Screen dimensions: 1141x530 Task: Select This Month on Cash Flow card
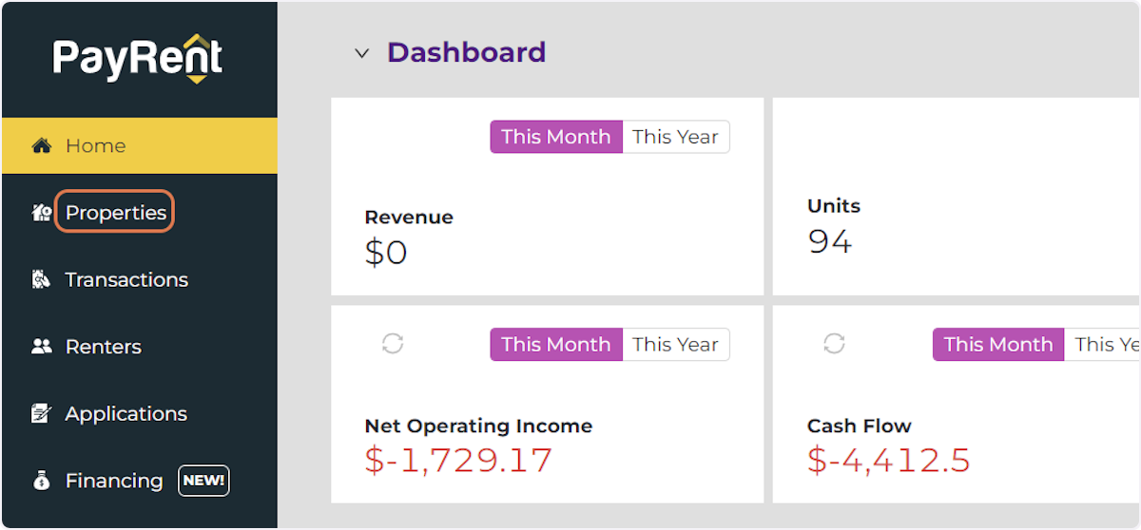tap(997, 344)
